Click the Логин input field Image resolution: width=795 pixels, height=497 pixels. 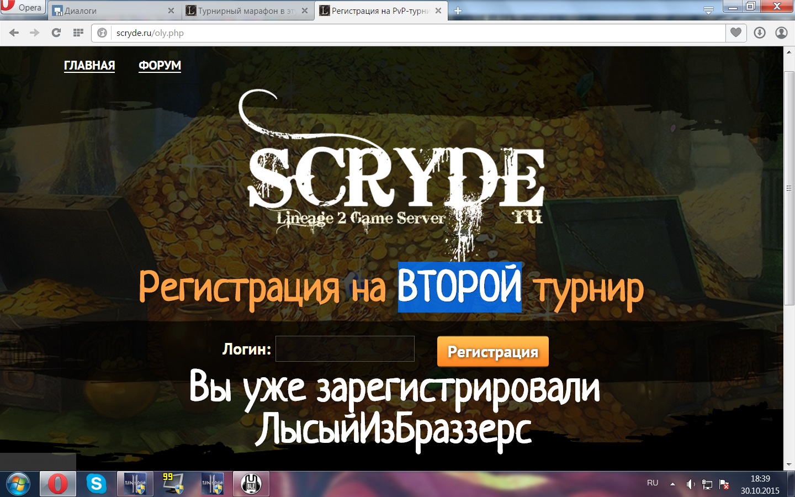pos(345,349)
